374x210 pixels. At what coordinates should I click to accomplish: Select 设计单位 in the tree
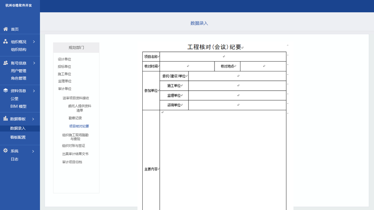64,59
